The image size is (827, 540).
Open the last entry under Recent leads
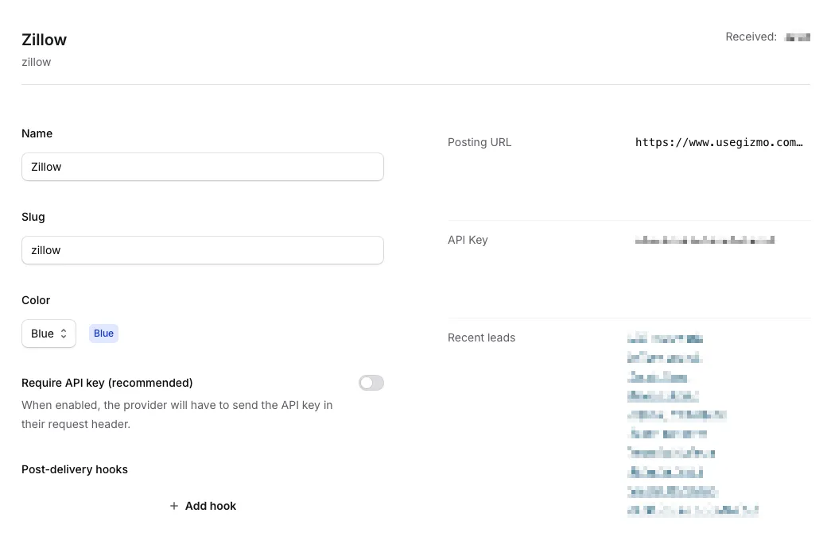click(693, 510)
